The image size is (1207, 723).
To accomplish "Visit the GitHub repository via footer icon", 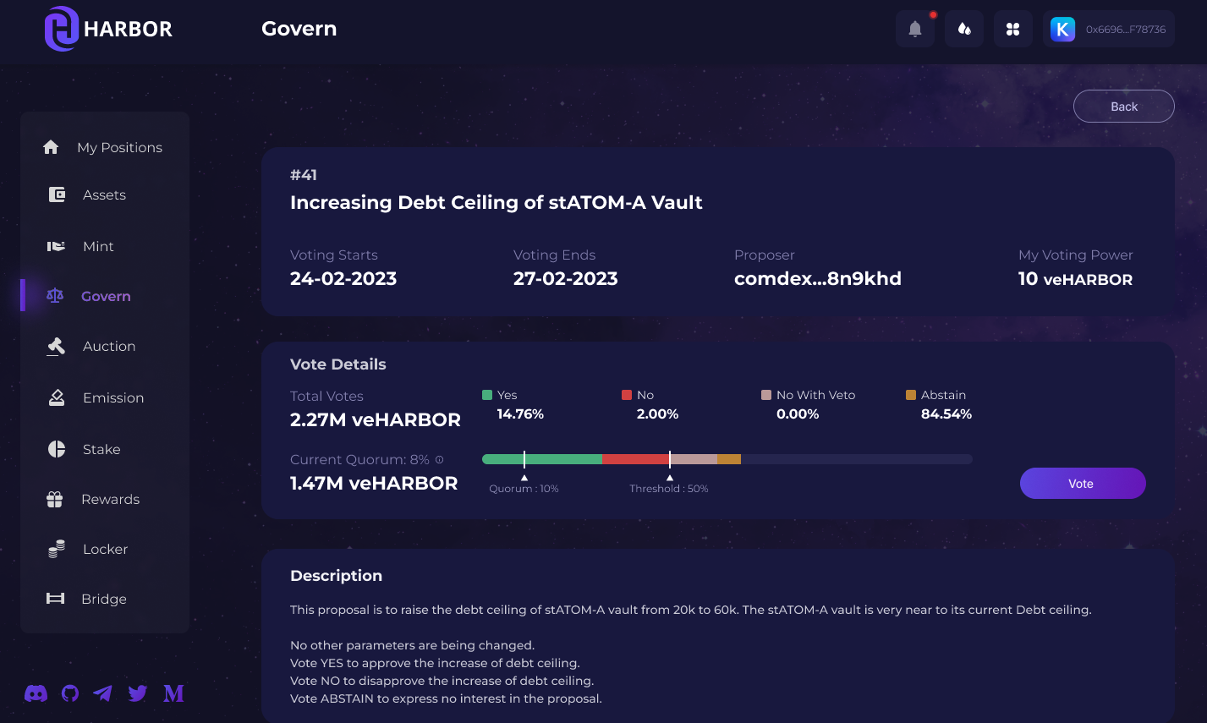I will pyautogui.click(x=69, y=693).
